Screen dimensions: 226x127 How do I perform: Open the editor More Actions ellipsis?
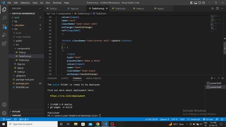coord(222,8)
